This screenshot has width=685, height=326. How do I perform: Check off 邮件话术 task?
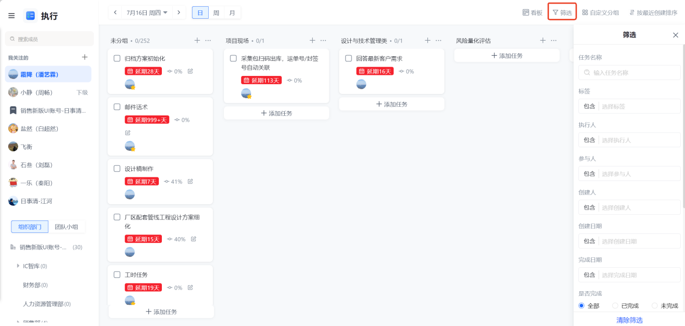point(117,107)
